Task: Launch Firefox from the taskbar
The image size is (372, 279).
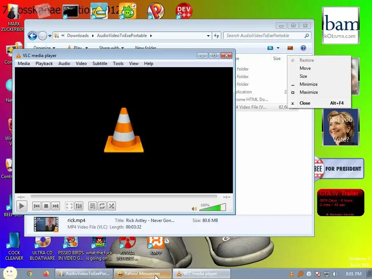Action: pyautogui.click(x=46, y=274)
